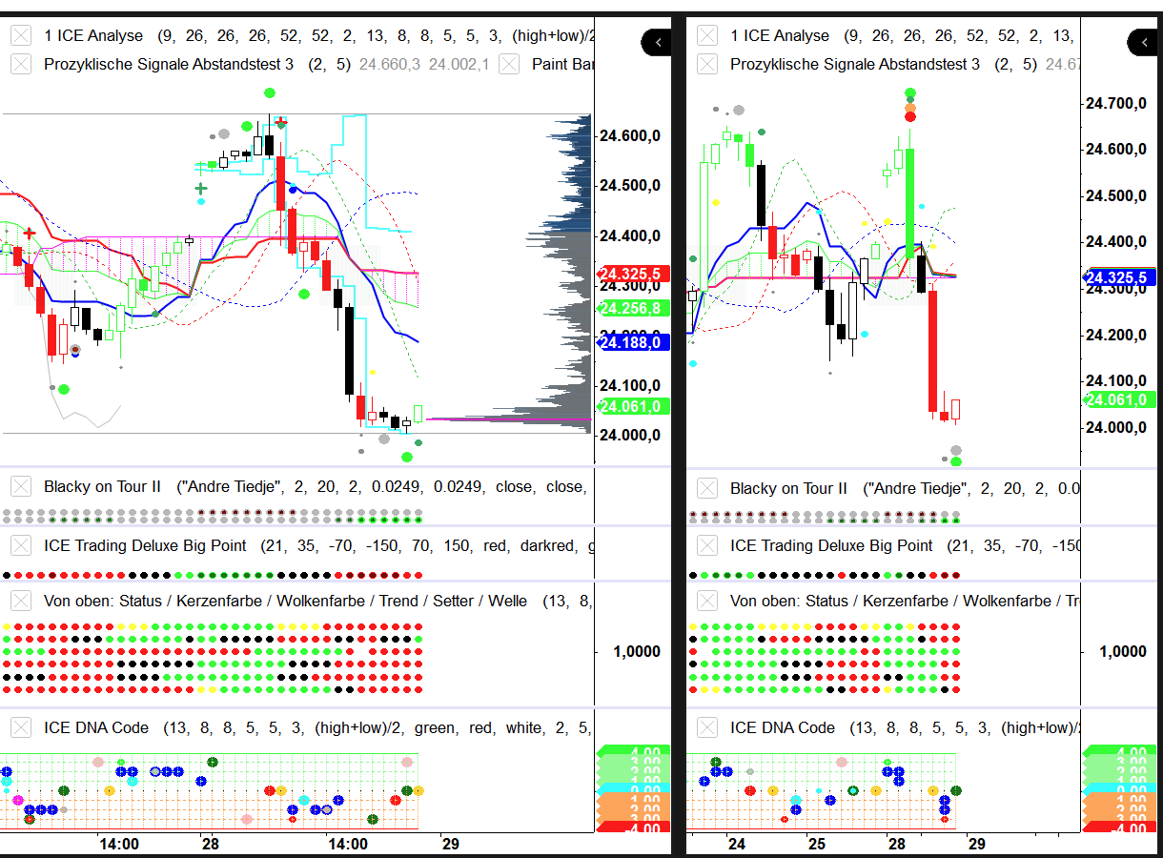Remove the 1 ICE Analyse indicator in left chart

[x=21, y=36]
